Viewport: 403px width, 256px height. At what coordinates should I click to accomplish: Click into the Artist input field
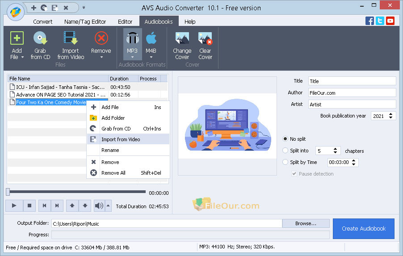click(352, 105)
